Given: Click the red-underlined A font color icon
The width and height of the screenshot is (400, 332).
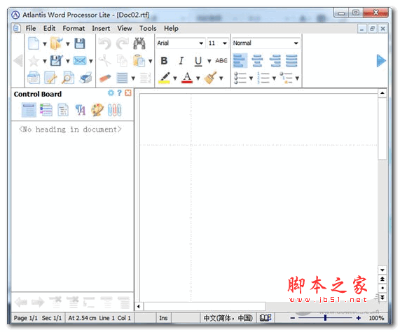Looking at the screenshot, I should [187, 78].
